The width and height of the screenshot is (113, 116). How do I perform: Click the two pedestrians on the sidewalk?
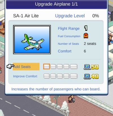click(71, 99)
